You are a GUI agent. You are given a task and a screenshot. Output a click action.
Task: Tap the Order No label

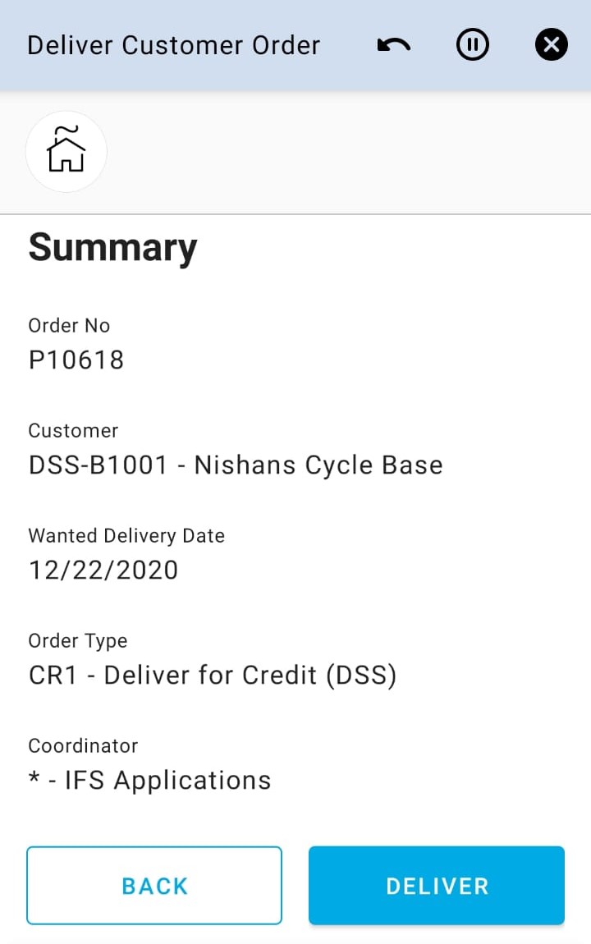pyautogui.click(x=69, y=326)
